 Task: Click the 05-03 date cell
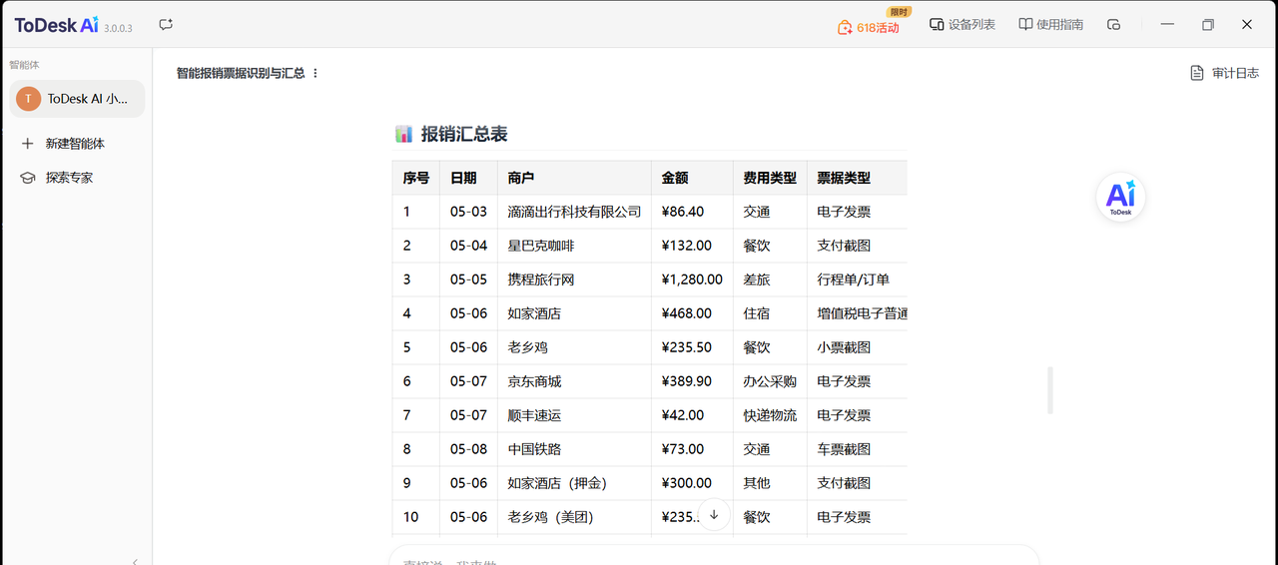[x=468, y=212]
